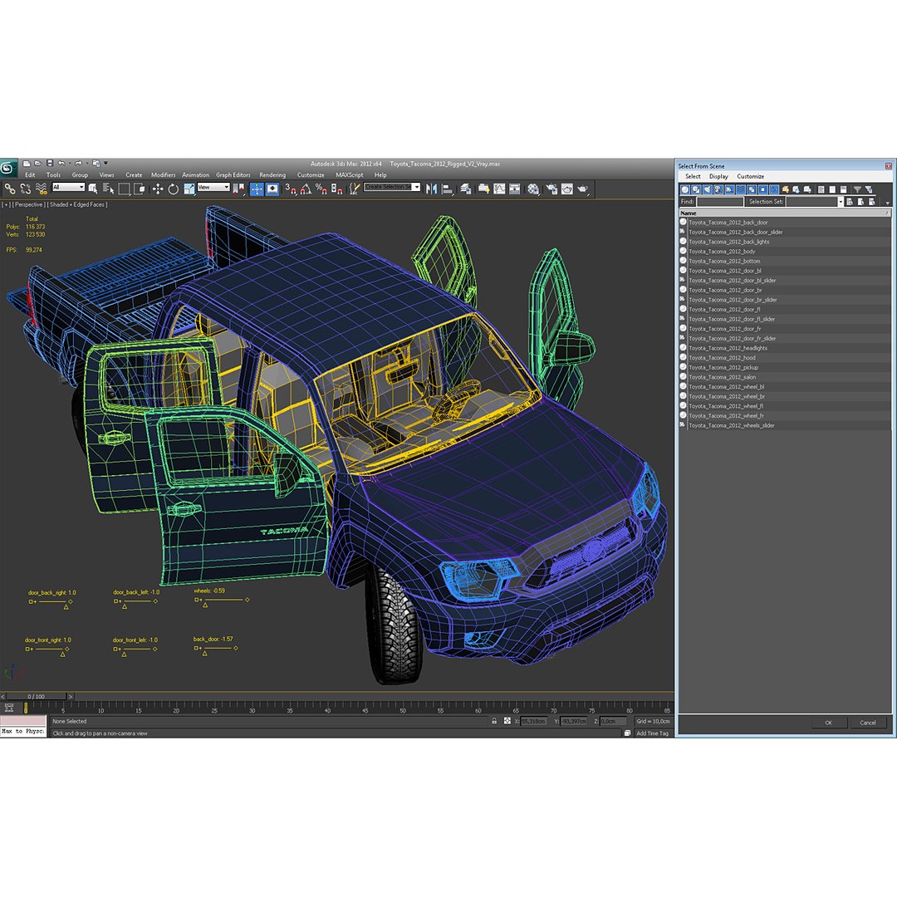Click the Add Time Tag button
897x897 pixels.
pos(652,733)
